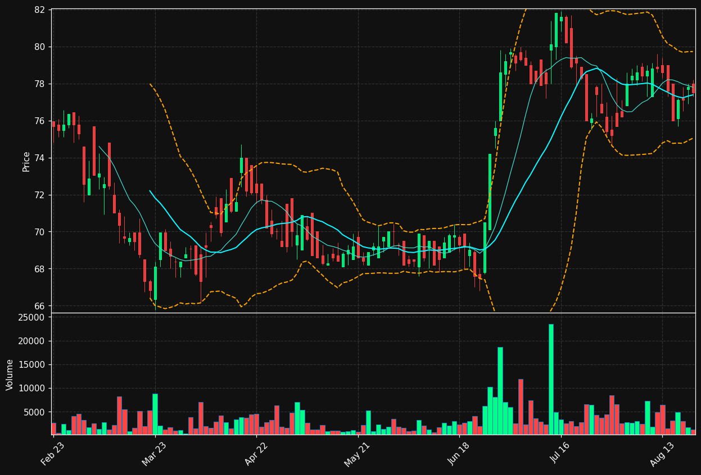
Task: Click the Jun 18 date label
Action: click(x=459, y=454)
